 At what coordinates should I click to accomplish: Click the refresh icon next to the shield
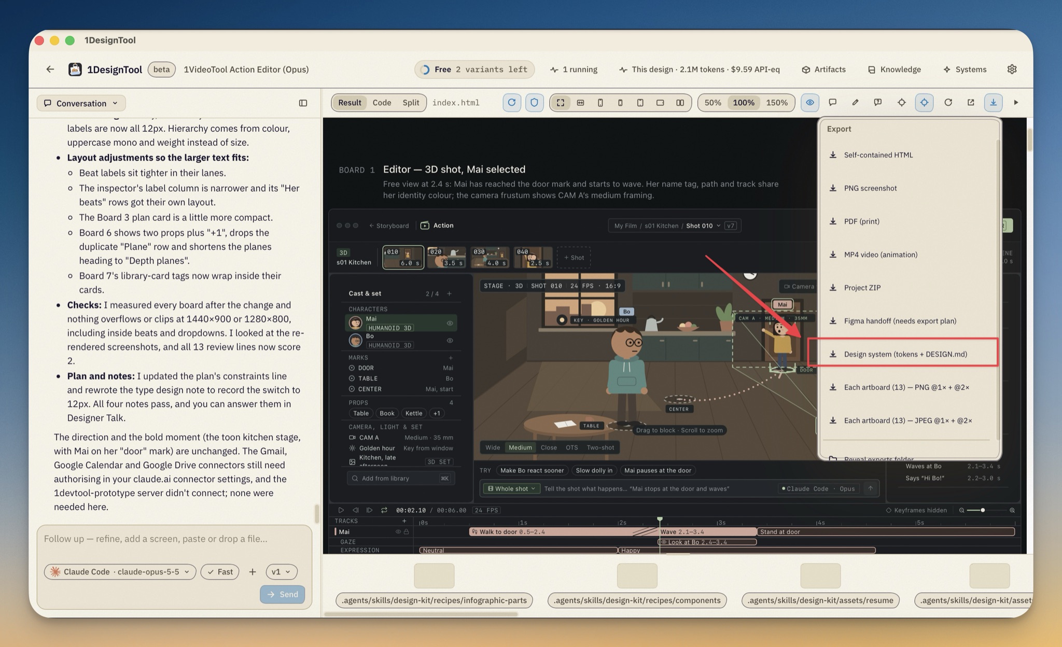512,103
